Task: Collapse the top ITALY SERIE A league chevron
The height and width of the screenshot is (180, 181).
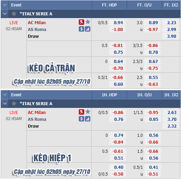Action: click(5, 14)
